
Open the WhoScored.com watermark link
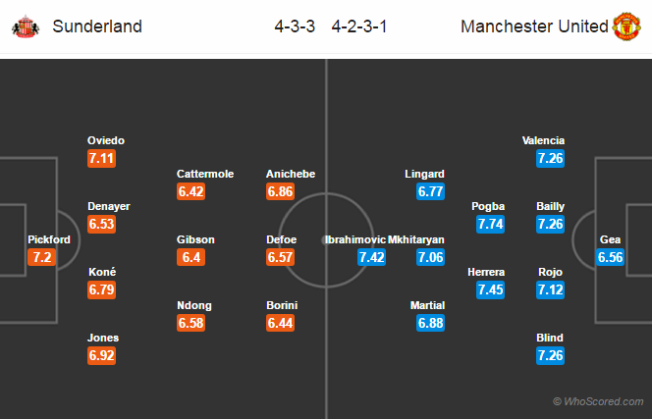pos(598,401)
